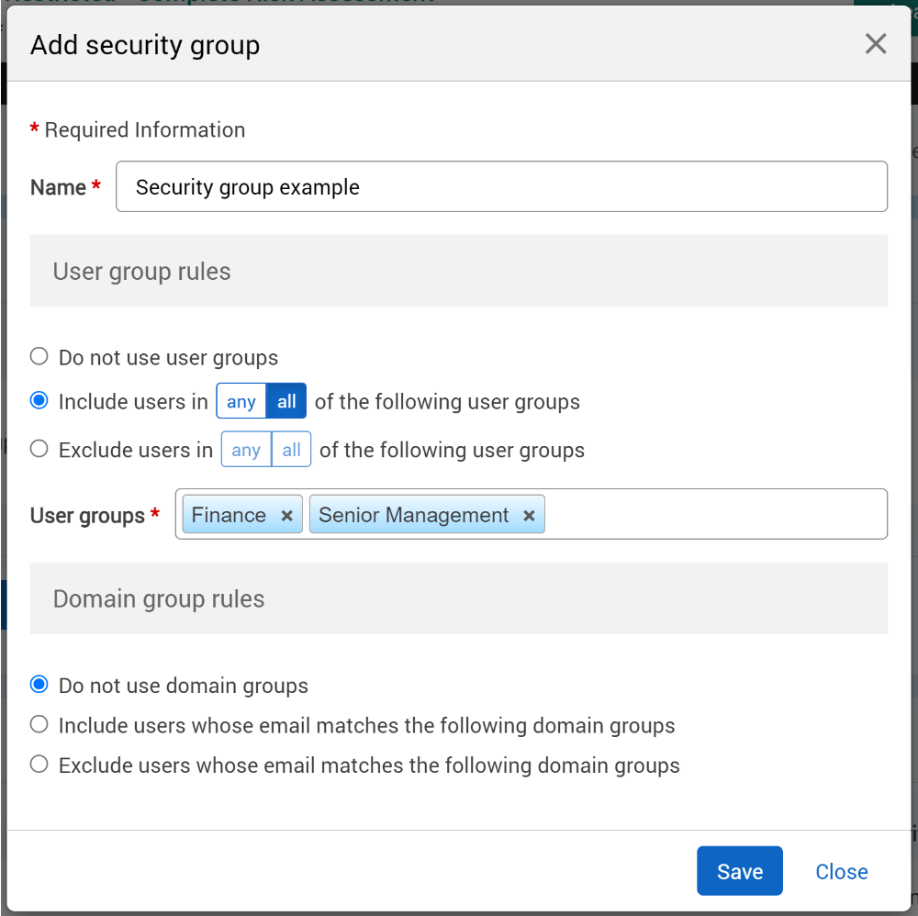The image size is (918, 916).
Task: Close the Add security group dialog with the X icon
Action: (x=876, y=44)
